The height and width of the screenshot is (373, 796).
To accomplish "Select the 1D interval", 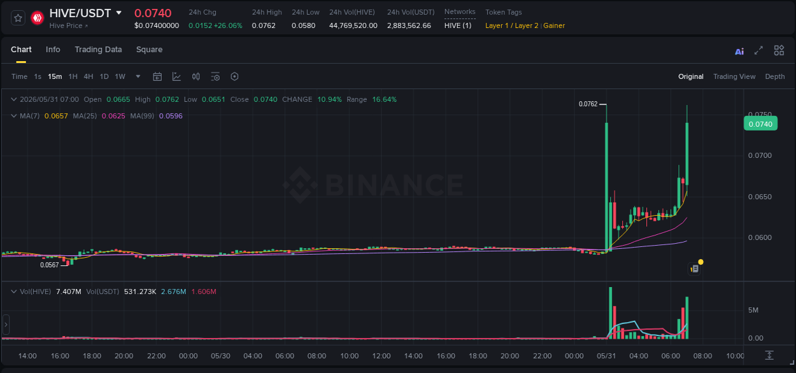I will pyautogui.click(x=104, y=76).
